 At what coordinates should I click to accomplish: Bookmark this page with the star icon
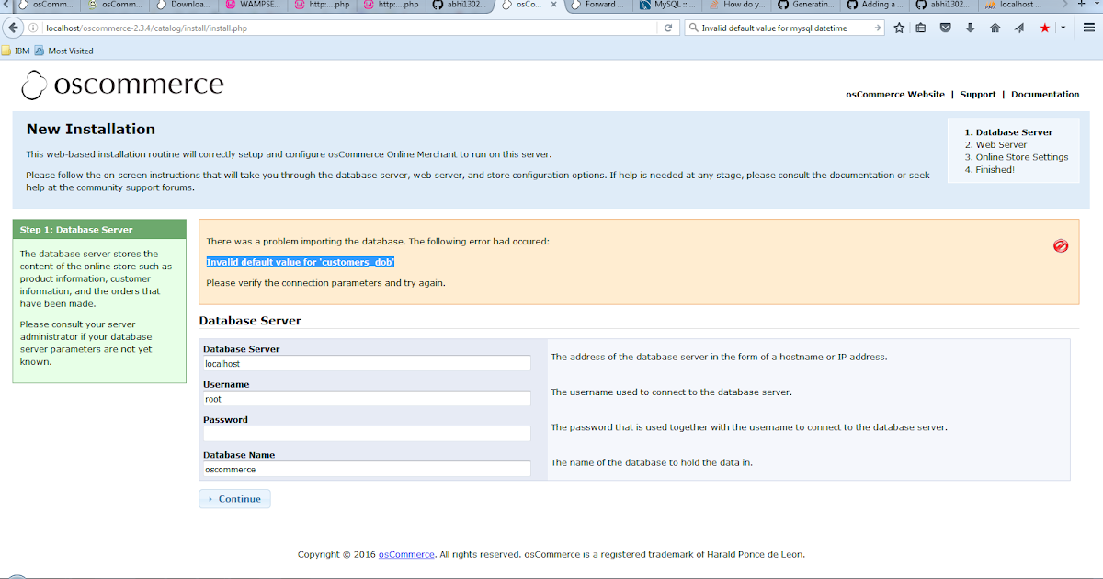pyautogui.click(x=899, y=28)
